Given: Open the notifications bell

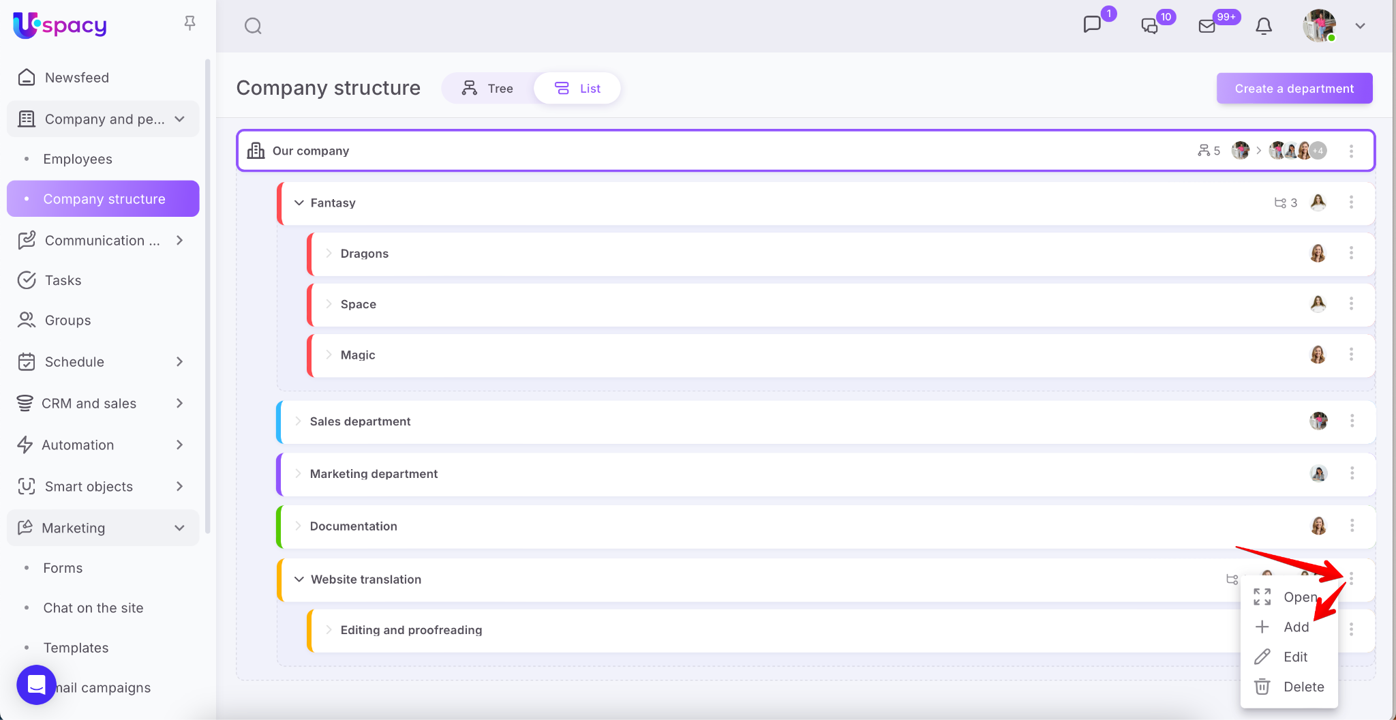Looking at the screenshot, I should 1264,26.
